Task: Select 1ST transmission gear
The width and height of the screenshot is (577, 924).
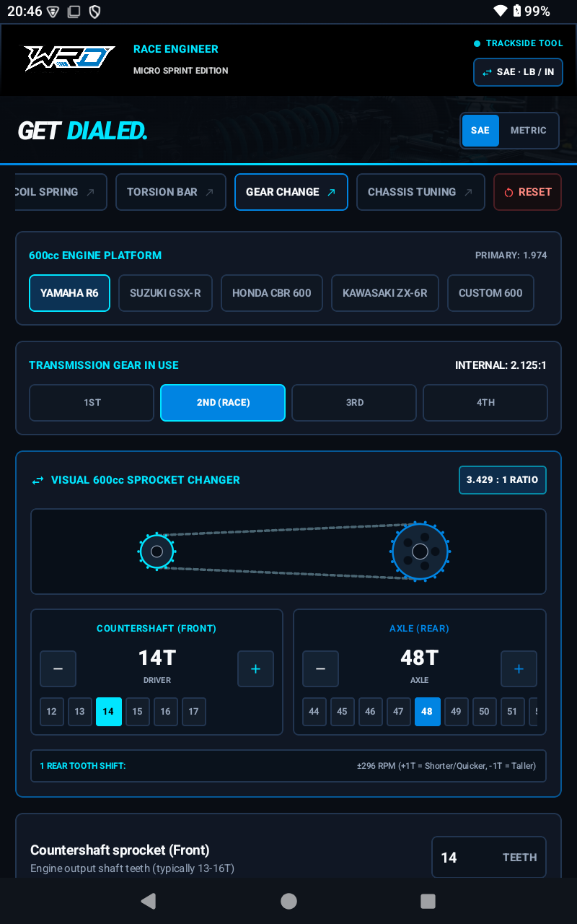Action: click(92, 403)
